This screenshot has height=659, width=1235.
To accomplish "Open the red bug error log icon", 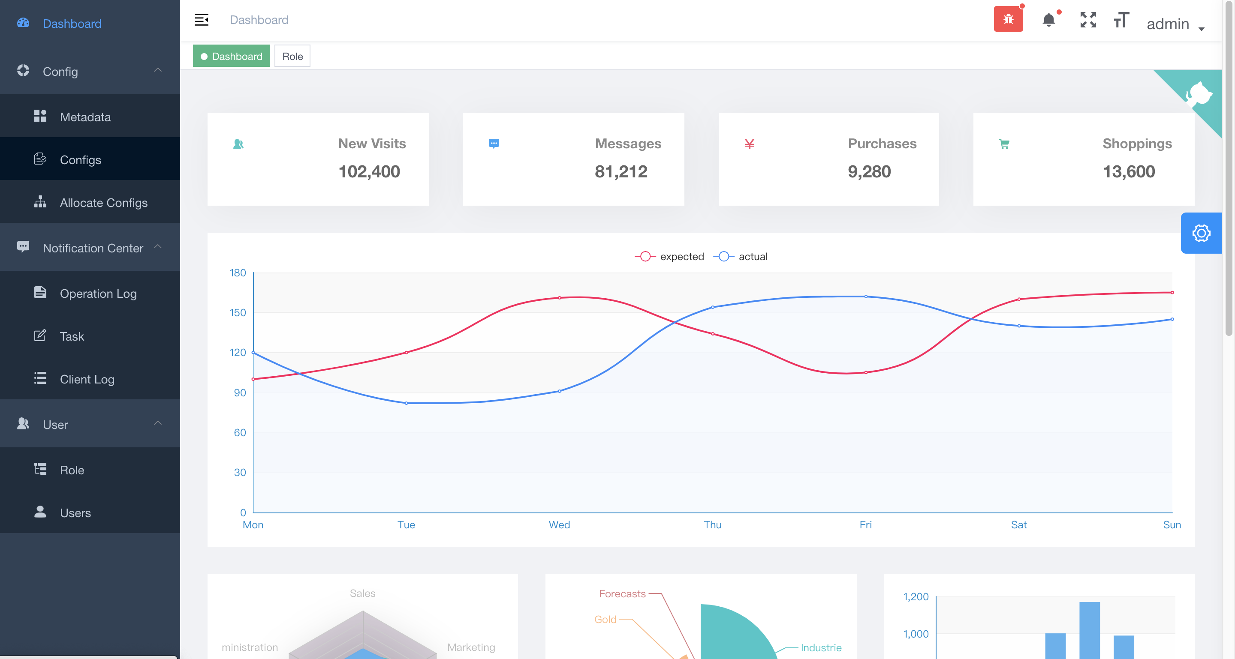I will (x=1008, y=19).
